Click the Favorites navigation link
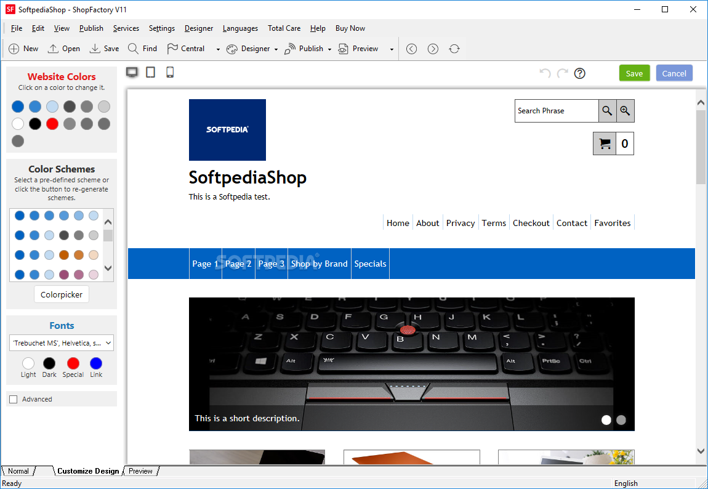 613,223
